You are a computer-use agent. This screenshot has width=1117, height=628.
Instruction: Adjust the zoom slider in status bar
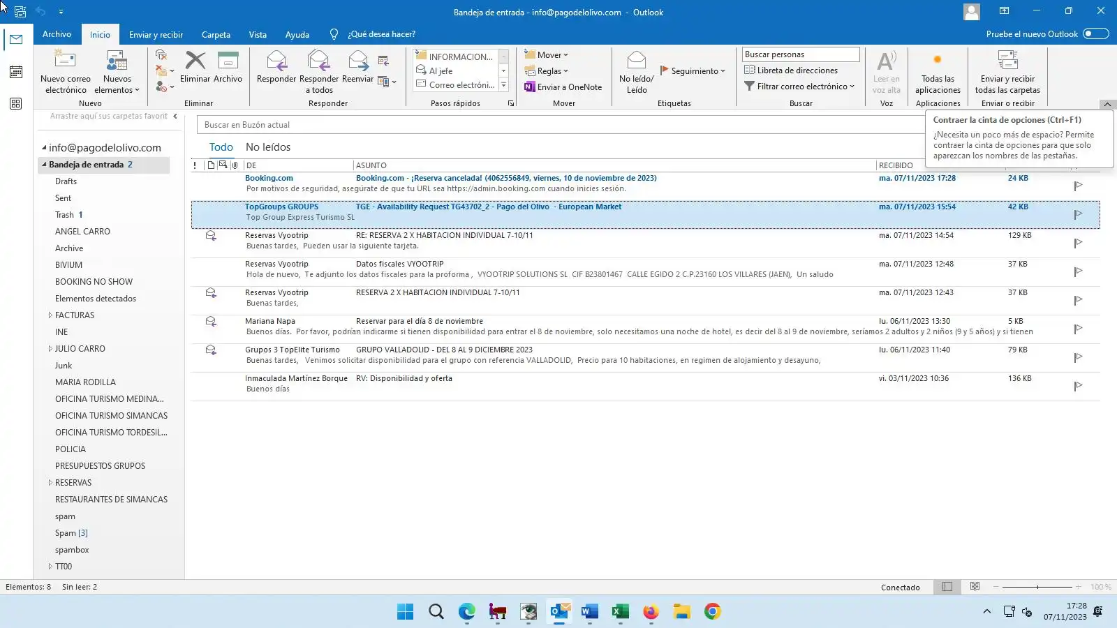1037,587
